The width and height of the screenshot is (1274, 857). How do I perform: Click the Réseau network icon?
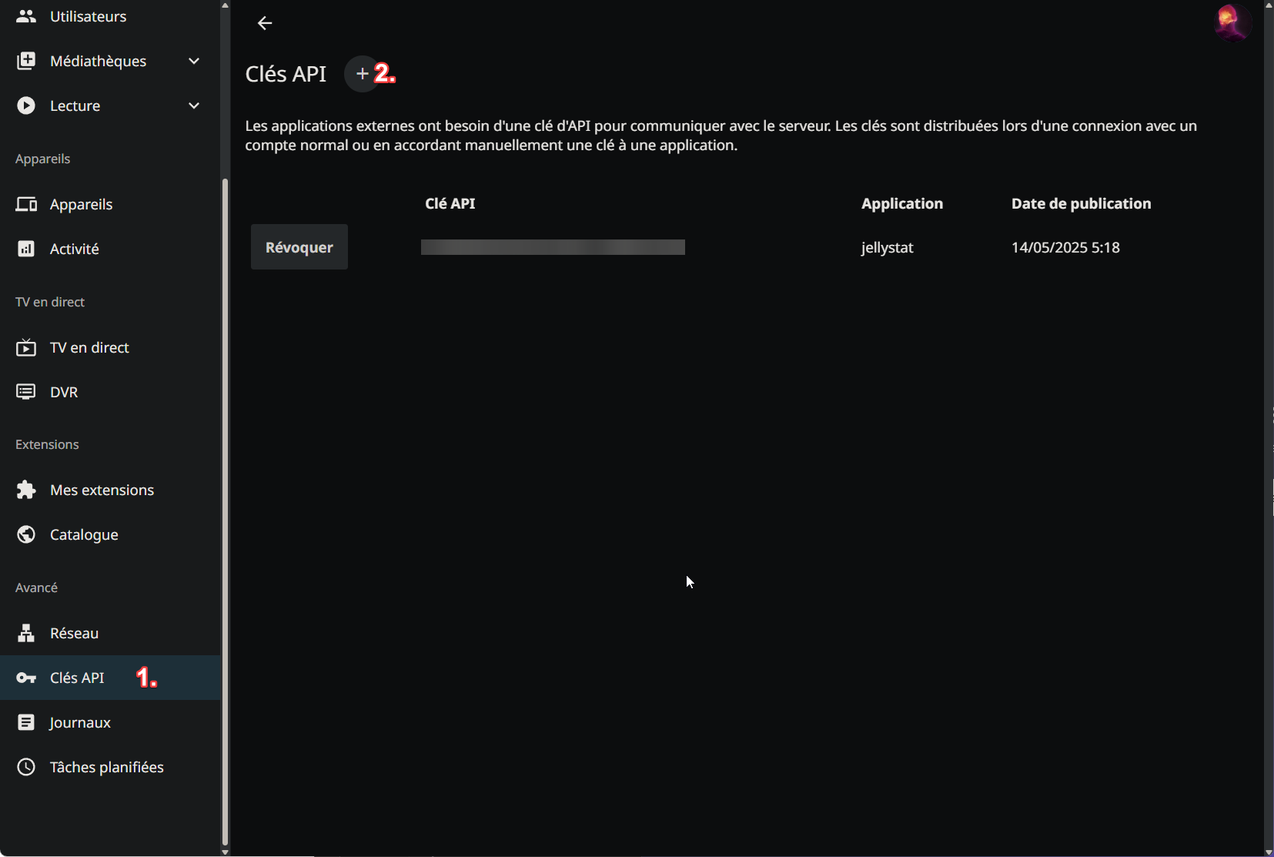pyautogui.click(x=26, y=633)
